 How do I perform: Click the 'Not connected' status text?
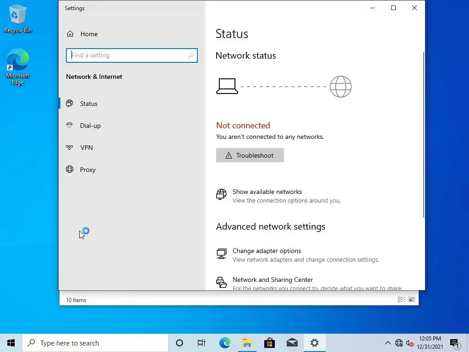(243, 126)
